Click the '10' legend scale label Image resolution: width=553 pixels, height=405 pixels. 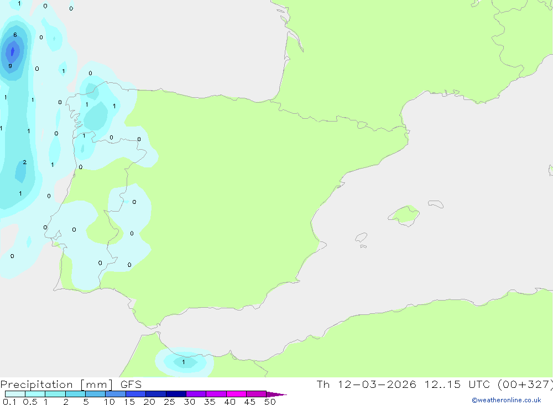109,402
